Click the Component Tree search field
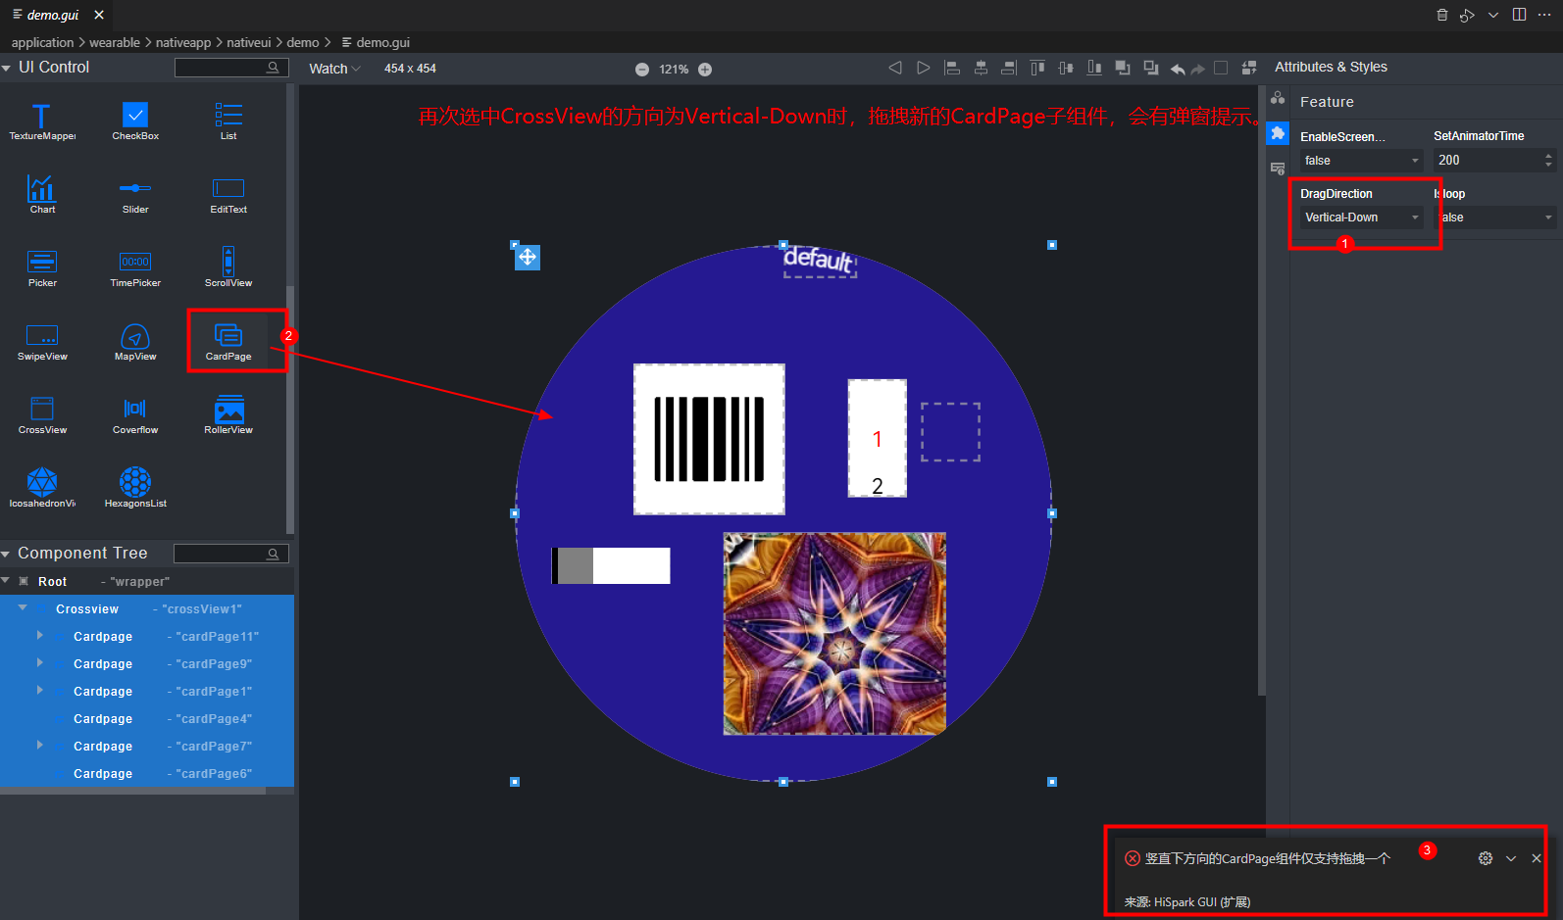This screenshot has width=1563, height=920. 222,554
